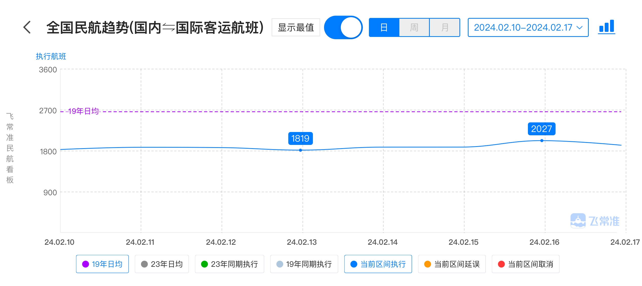Go back using the left chevron arrow
The height and width of the screenshot is (286, 642).
tap(27, 27)
